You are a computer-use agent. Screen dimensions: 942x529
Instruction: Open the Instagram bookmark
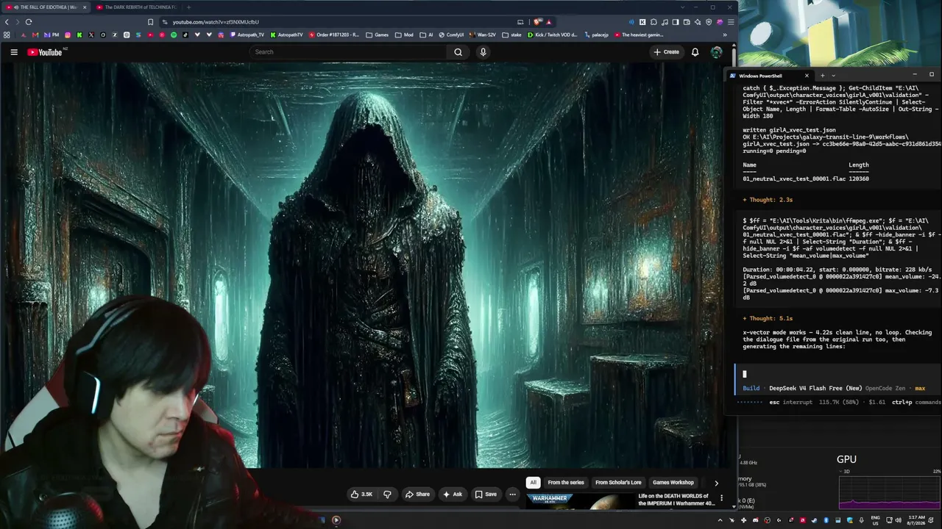pos(68,35)
